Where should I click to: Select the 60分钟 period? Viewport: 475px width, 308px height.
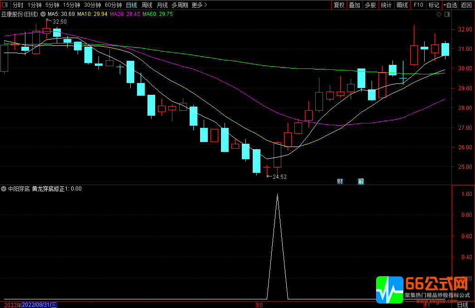[113, 5]
